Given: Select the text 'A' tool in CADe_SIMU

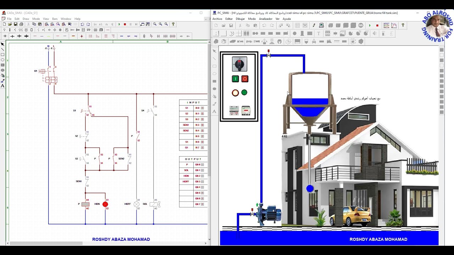Looking at the screenshot, I should [x=2, y=86].
